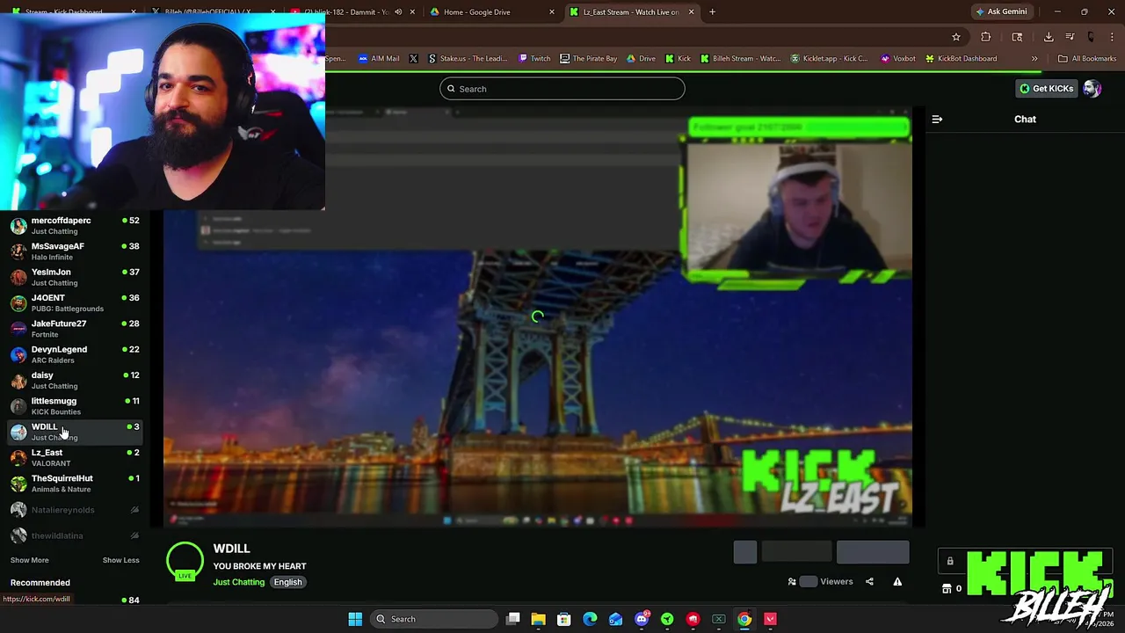
Task: Click the Get KICKs button
Action: click(x=1046, y=89)
